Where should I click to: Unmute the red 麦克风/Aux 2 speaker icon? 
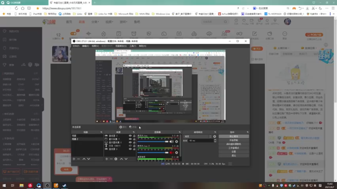pyautogui.click(x=171, y=152)
